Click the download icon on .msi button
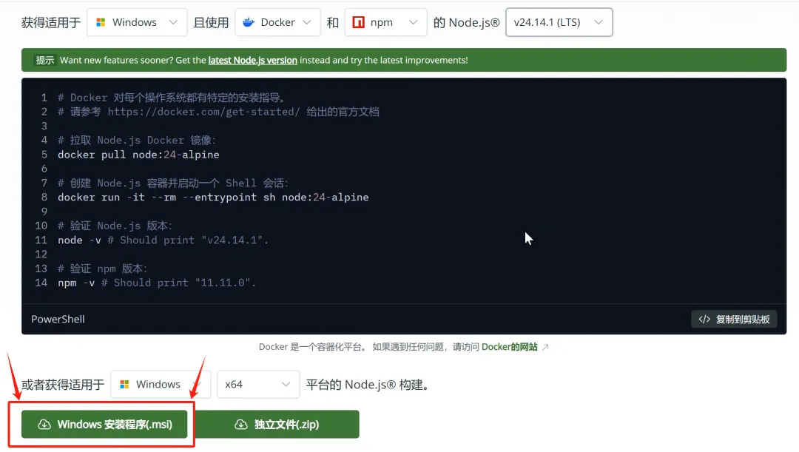The width and height of the screenshot is (799, 452). [44, 425]
